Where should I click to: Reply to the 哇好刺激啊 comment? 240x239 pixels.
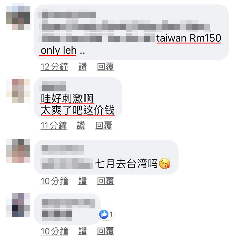(x=103, y=125)
